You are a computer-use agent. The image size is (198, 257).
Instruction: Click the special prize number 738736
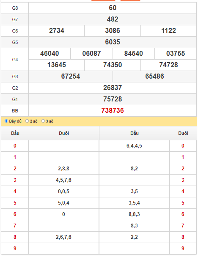pos(113,111)
